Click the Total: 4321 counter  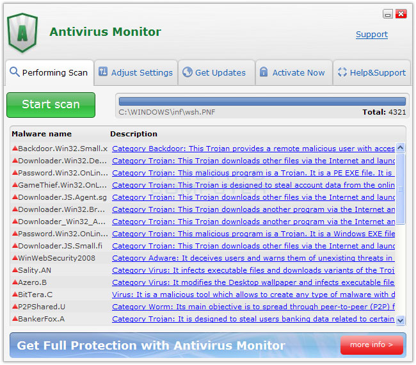384,112
